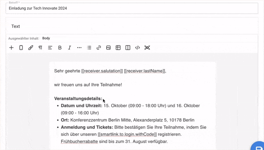264x150 pixels.
Task: Toggle the mobile device preview icon
Action: point(21,48)
